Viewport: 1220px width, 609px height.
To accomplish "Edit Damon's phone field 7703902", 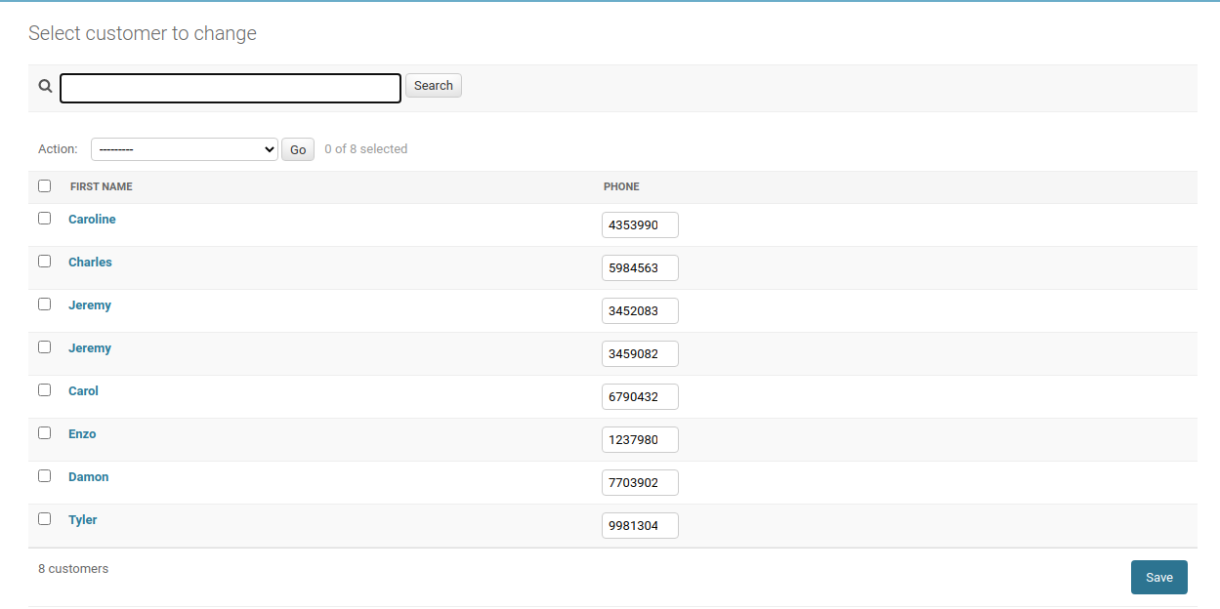I will coord(640,483).
